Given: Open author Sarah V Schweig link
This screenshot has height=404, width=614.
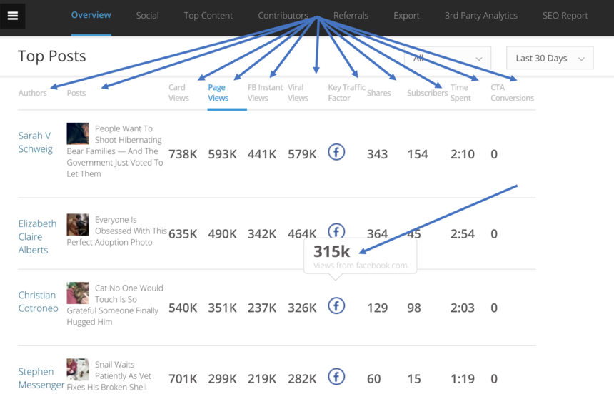Looking at the screenshot, I should coord(35,142).
